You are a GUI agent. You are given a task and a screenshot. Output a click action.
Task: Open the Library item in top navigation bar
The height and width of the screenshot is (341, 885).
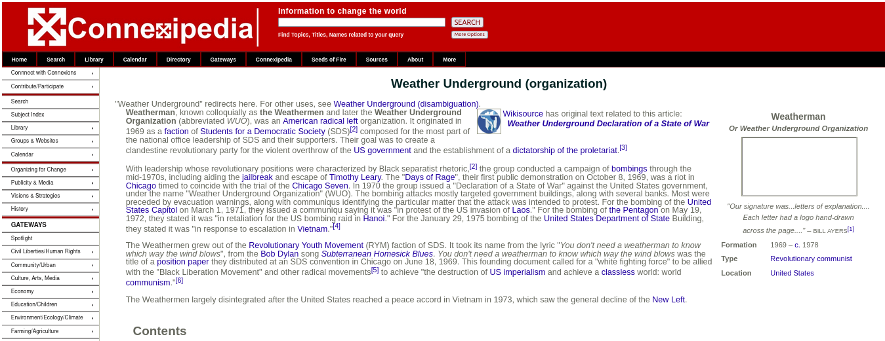(x=94, y=60)
